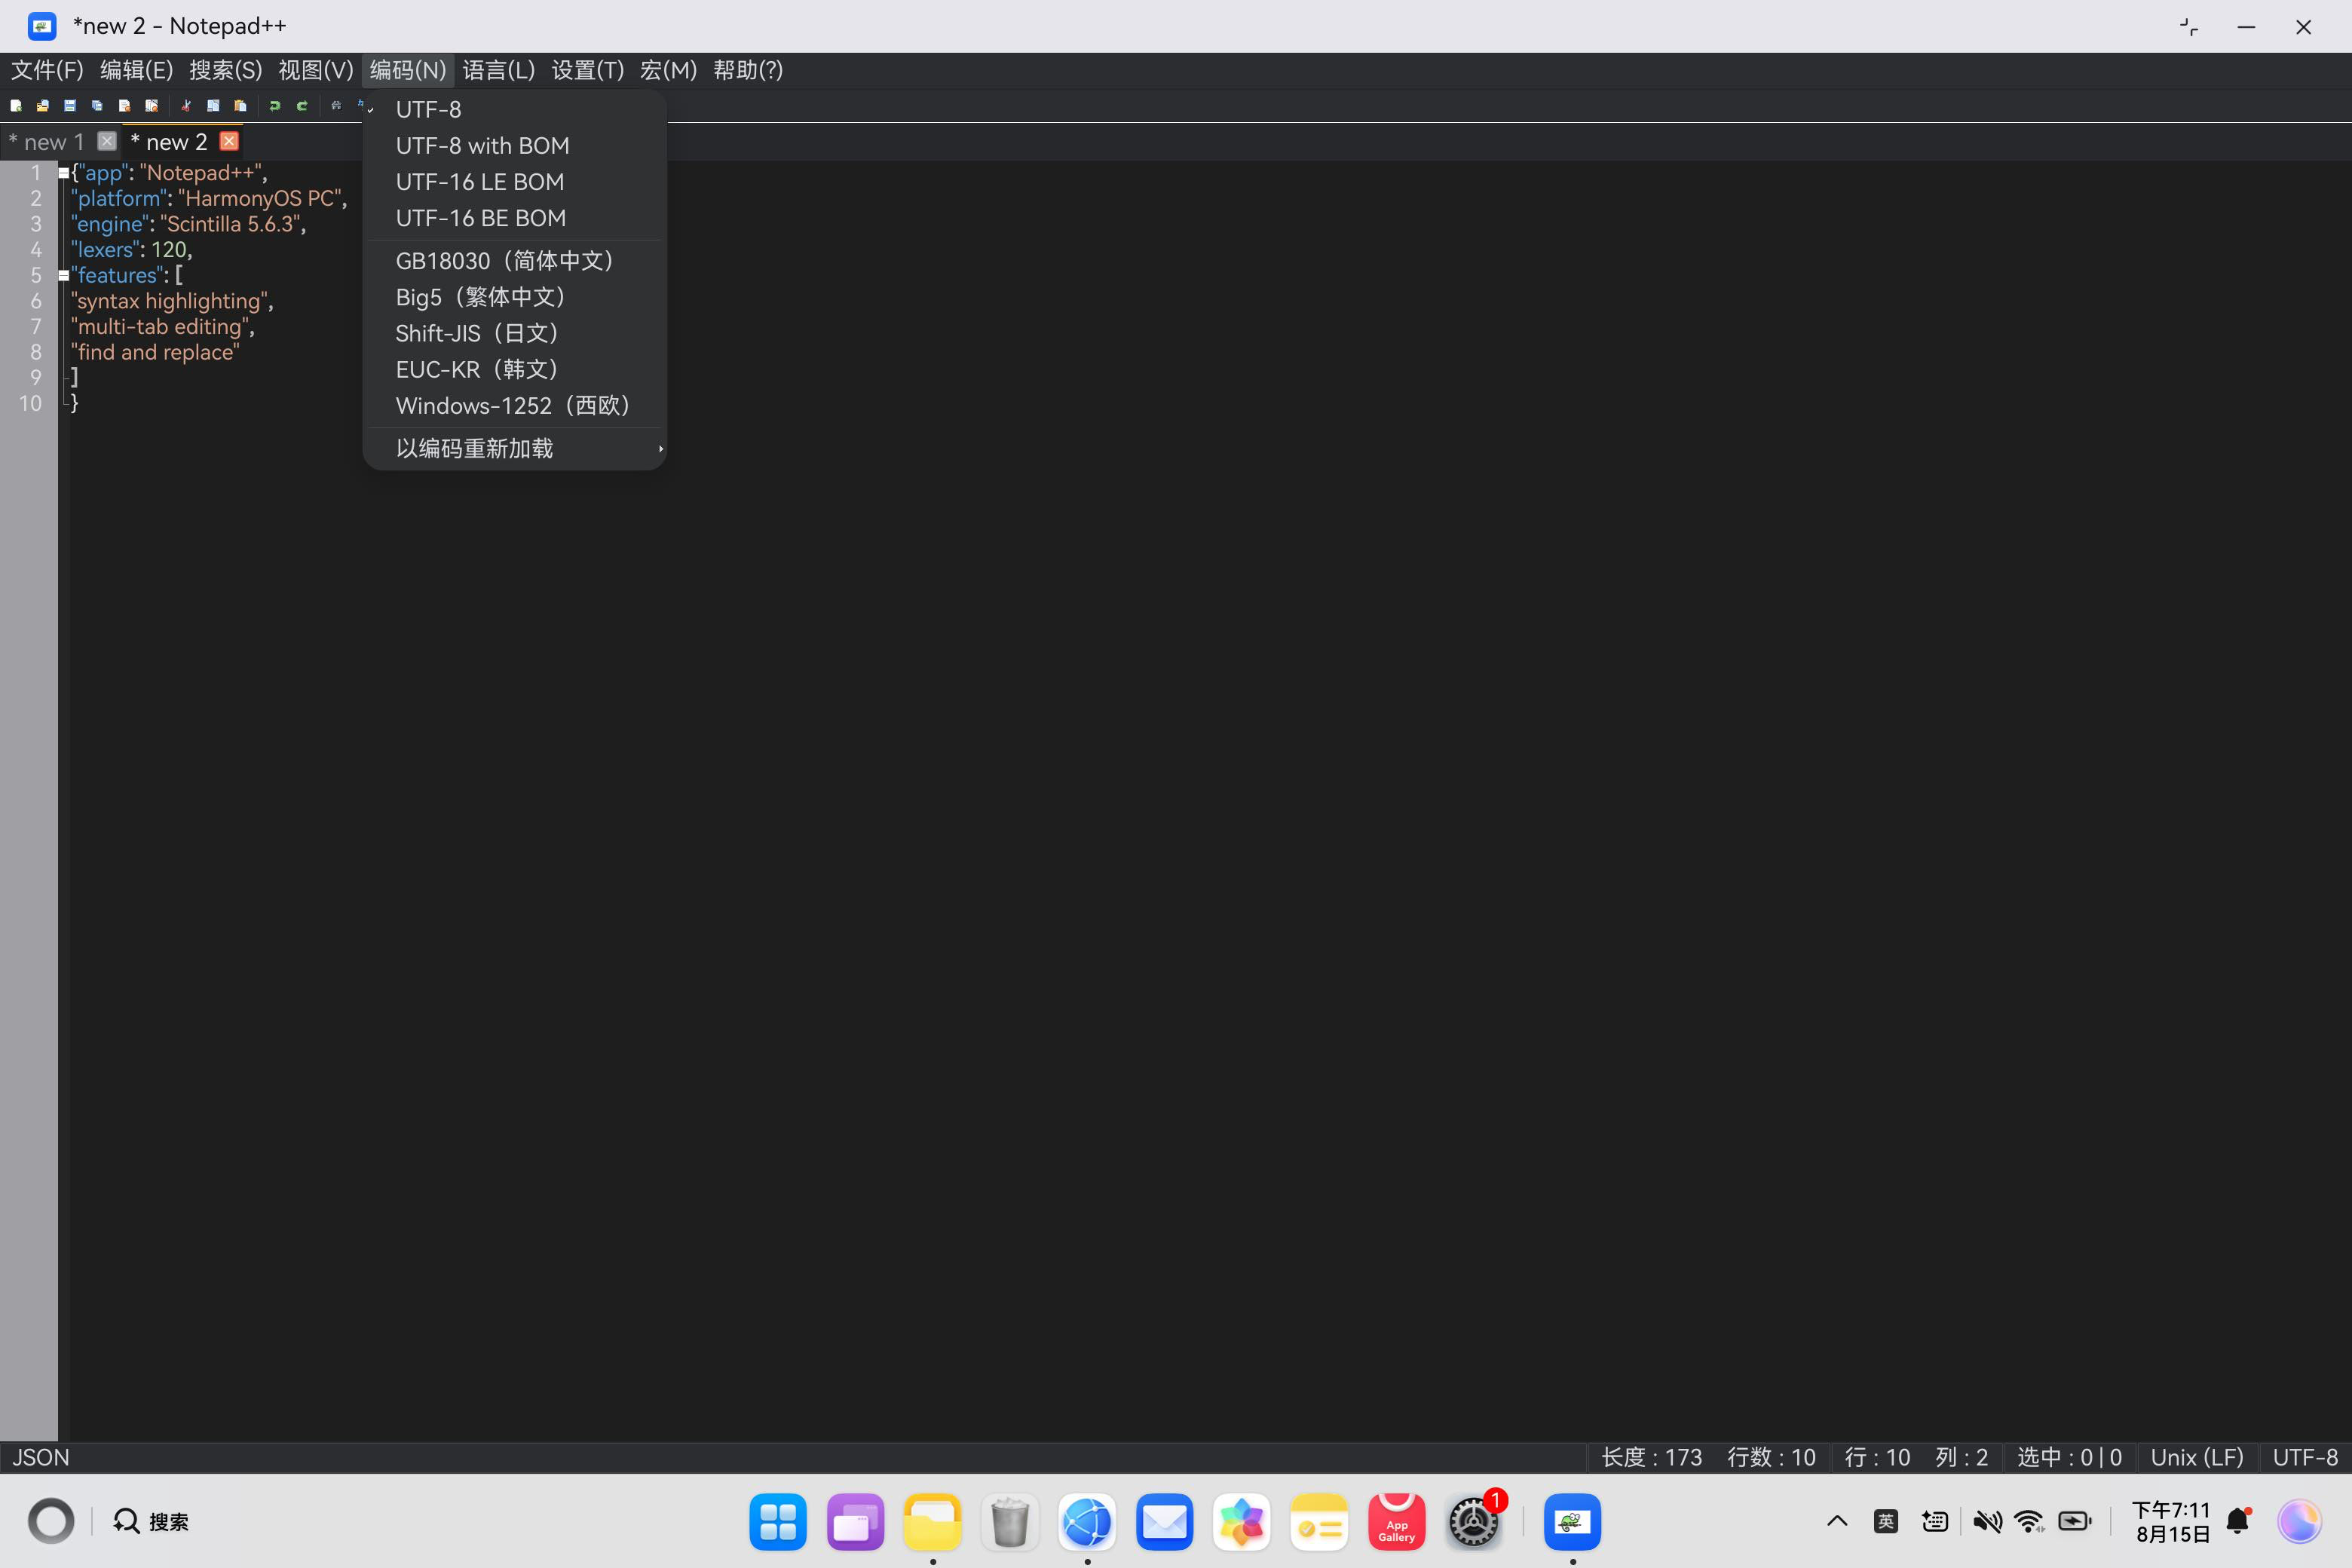This screenshot has width=2352, height=1568.
Task: Collapse the fold marker on line 1
Action: coord(64,173)
